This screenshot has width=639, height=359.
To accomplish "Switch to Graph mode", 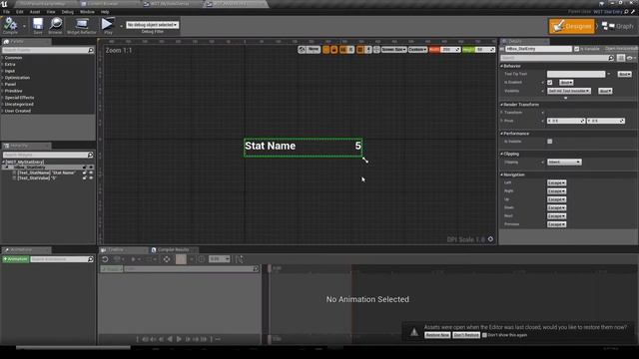I will click(x=618, y=26).
